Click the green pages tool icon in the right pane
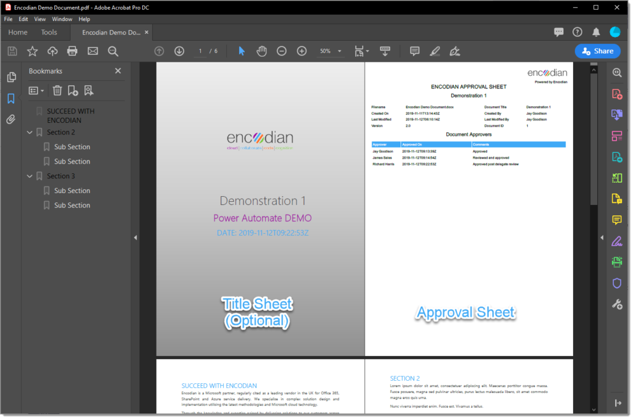This screenshot has height=419, width=633. [x=617, y=178]
